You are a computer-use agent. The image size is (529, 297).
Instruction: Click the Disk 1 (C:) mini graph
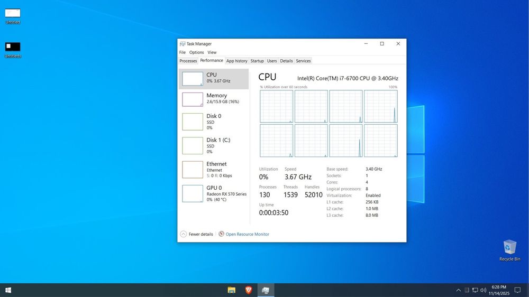[193, 146]
